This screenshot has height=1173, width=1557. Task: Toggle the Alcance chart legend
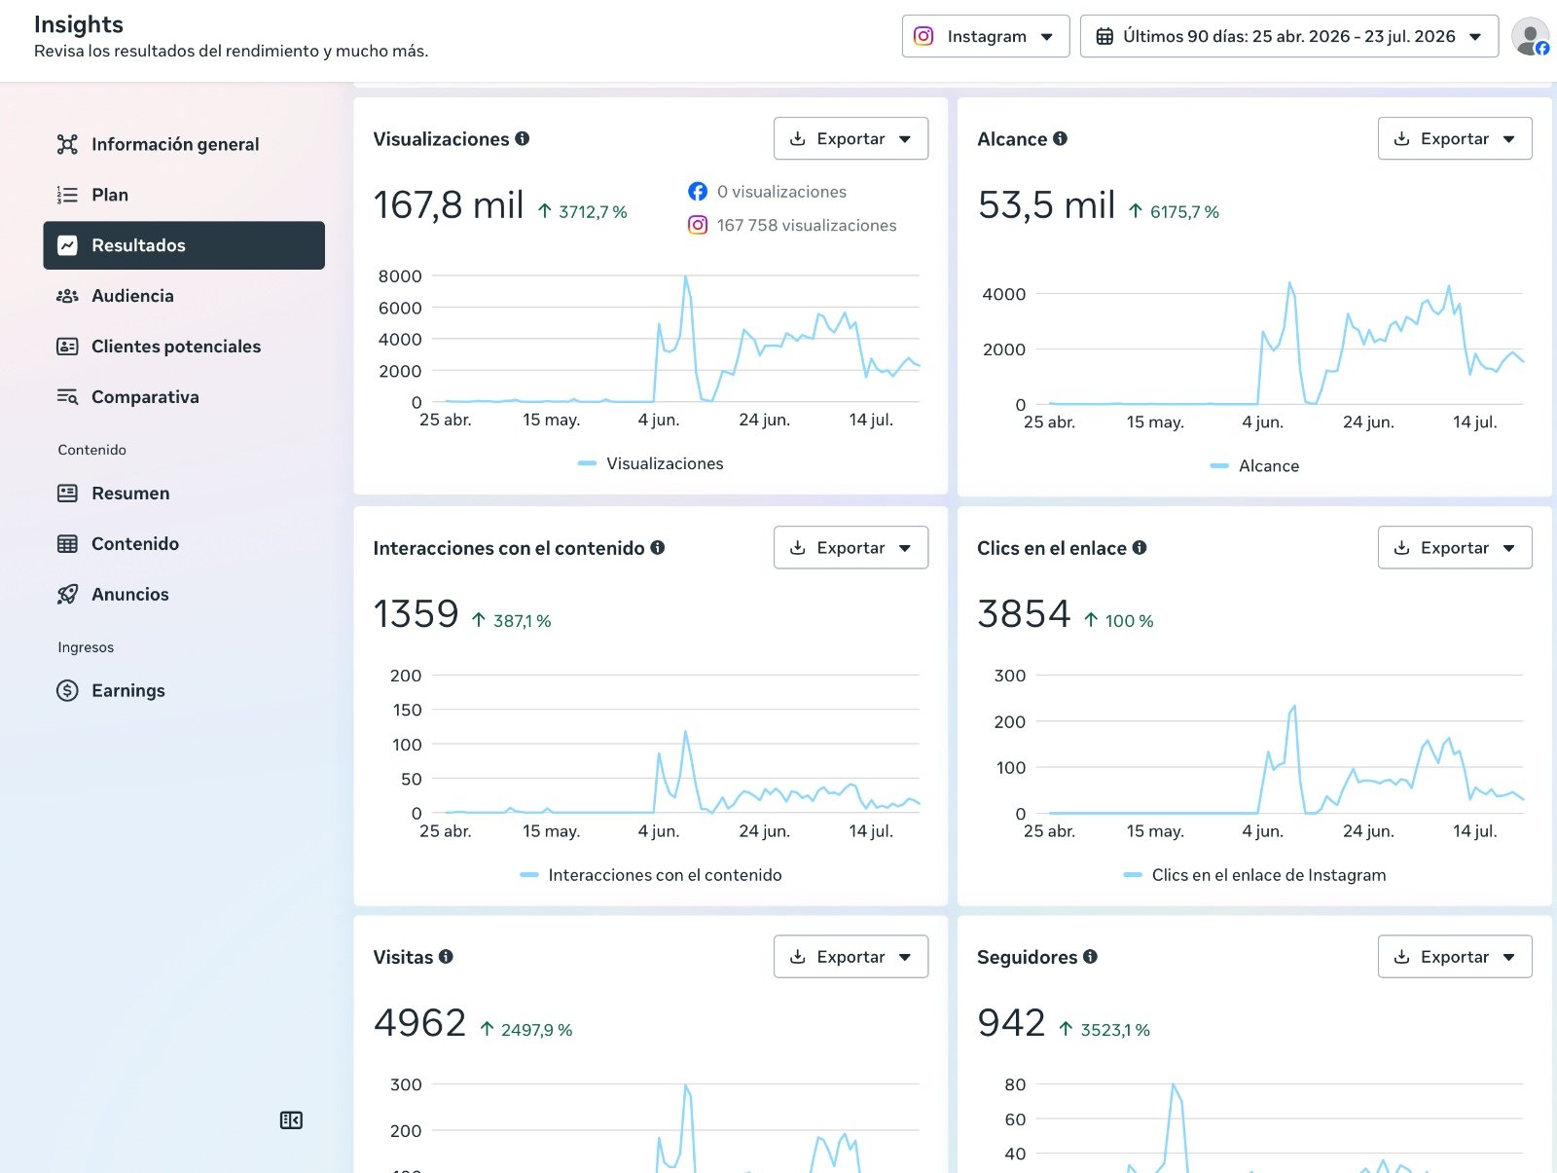click(1254, 466)
